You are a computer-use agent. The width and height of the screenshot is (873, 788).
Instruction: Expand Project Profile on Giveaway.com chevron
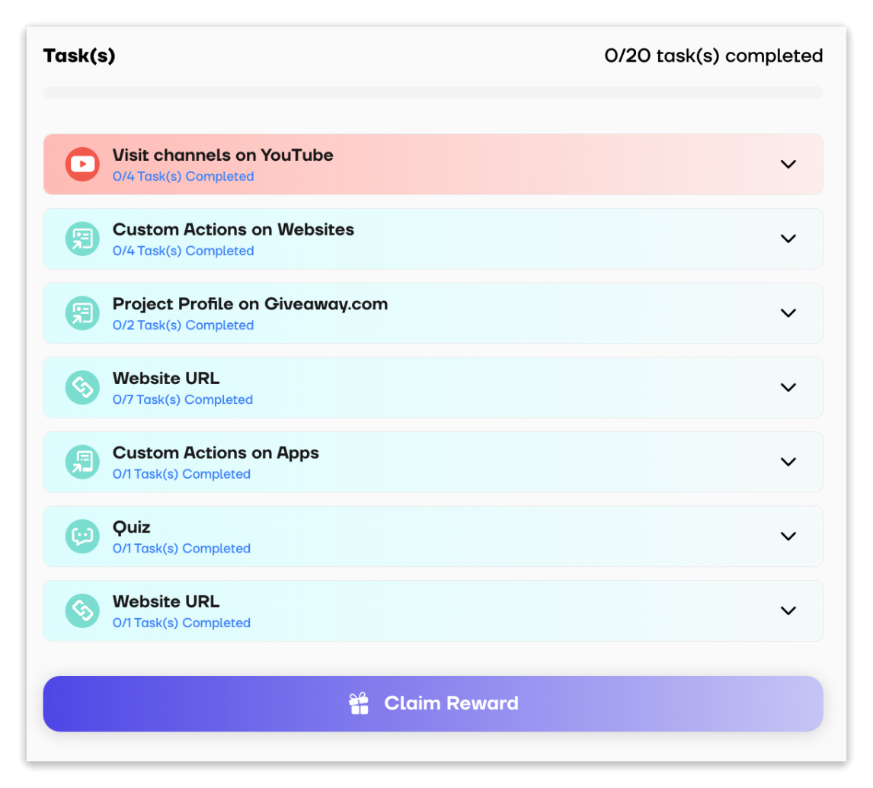[788, 313]
